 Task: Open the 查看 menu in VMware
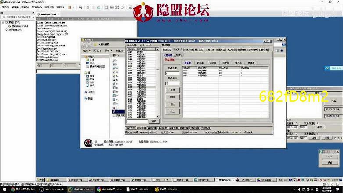(25, 7)
